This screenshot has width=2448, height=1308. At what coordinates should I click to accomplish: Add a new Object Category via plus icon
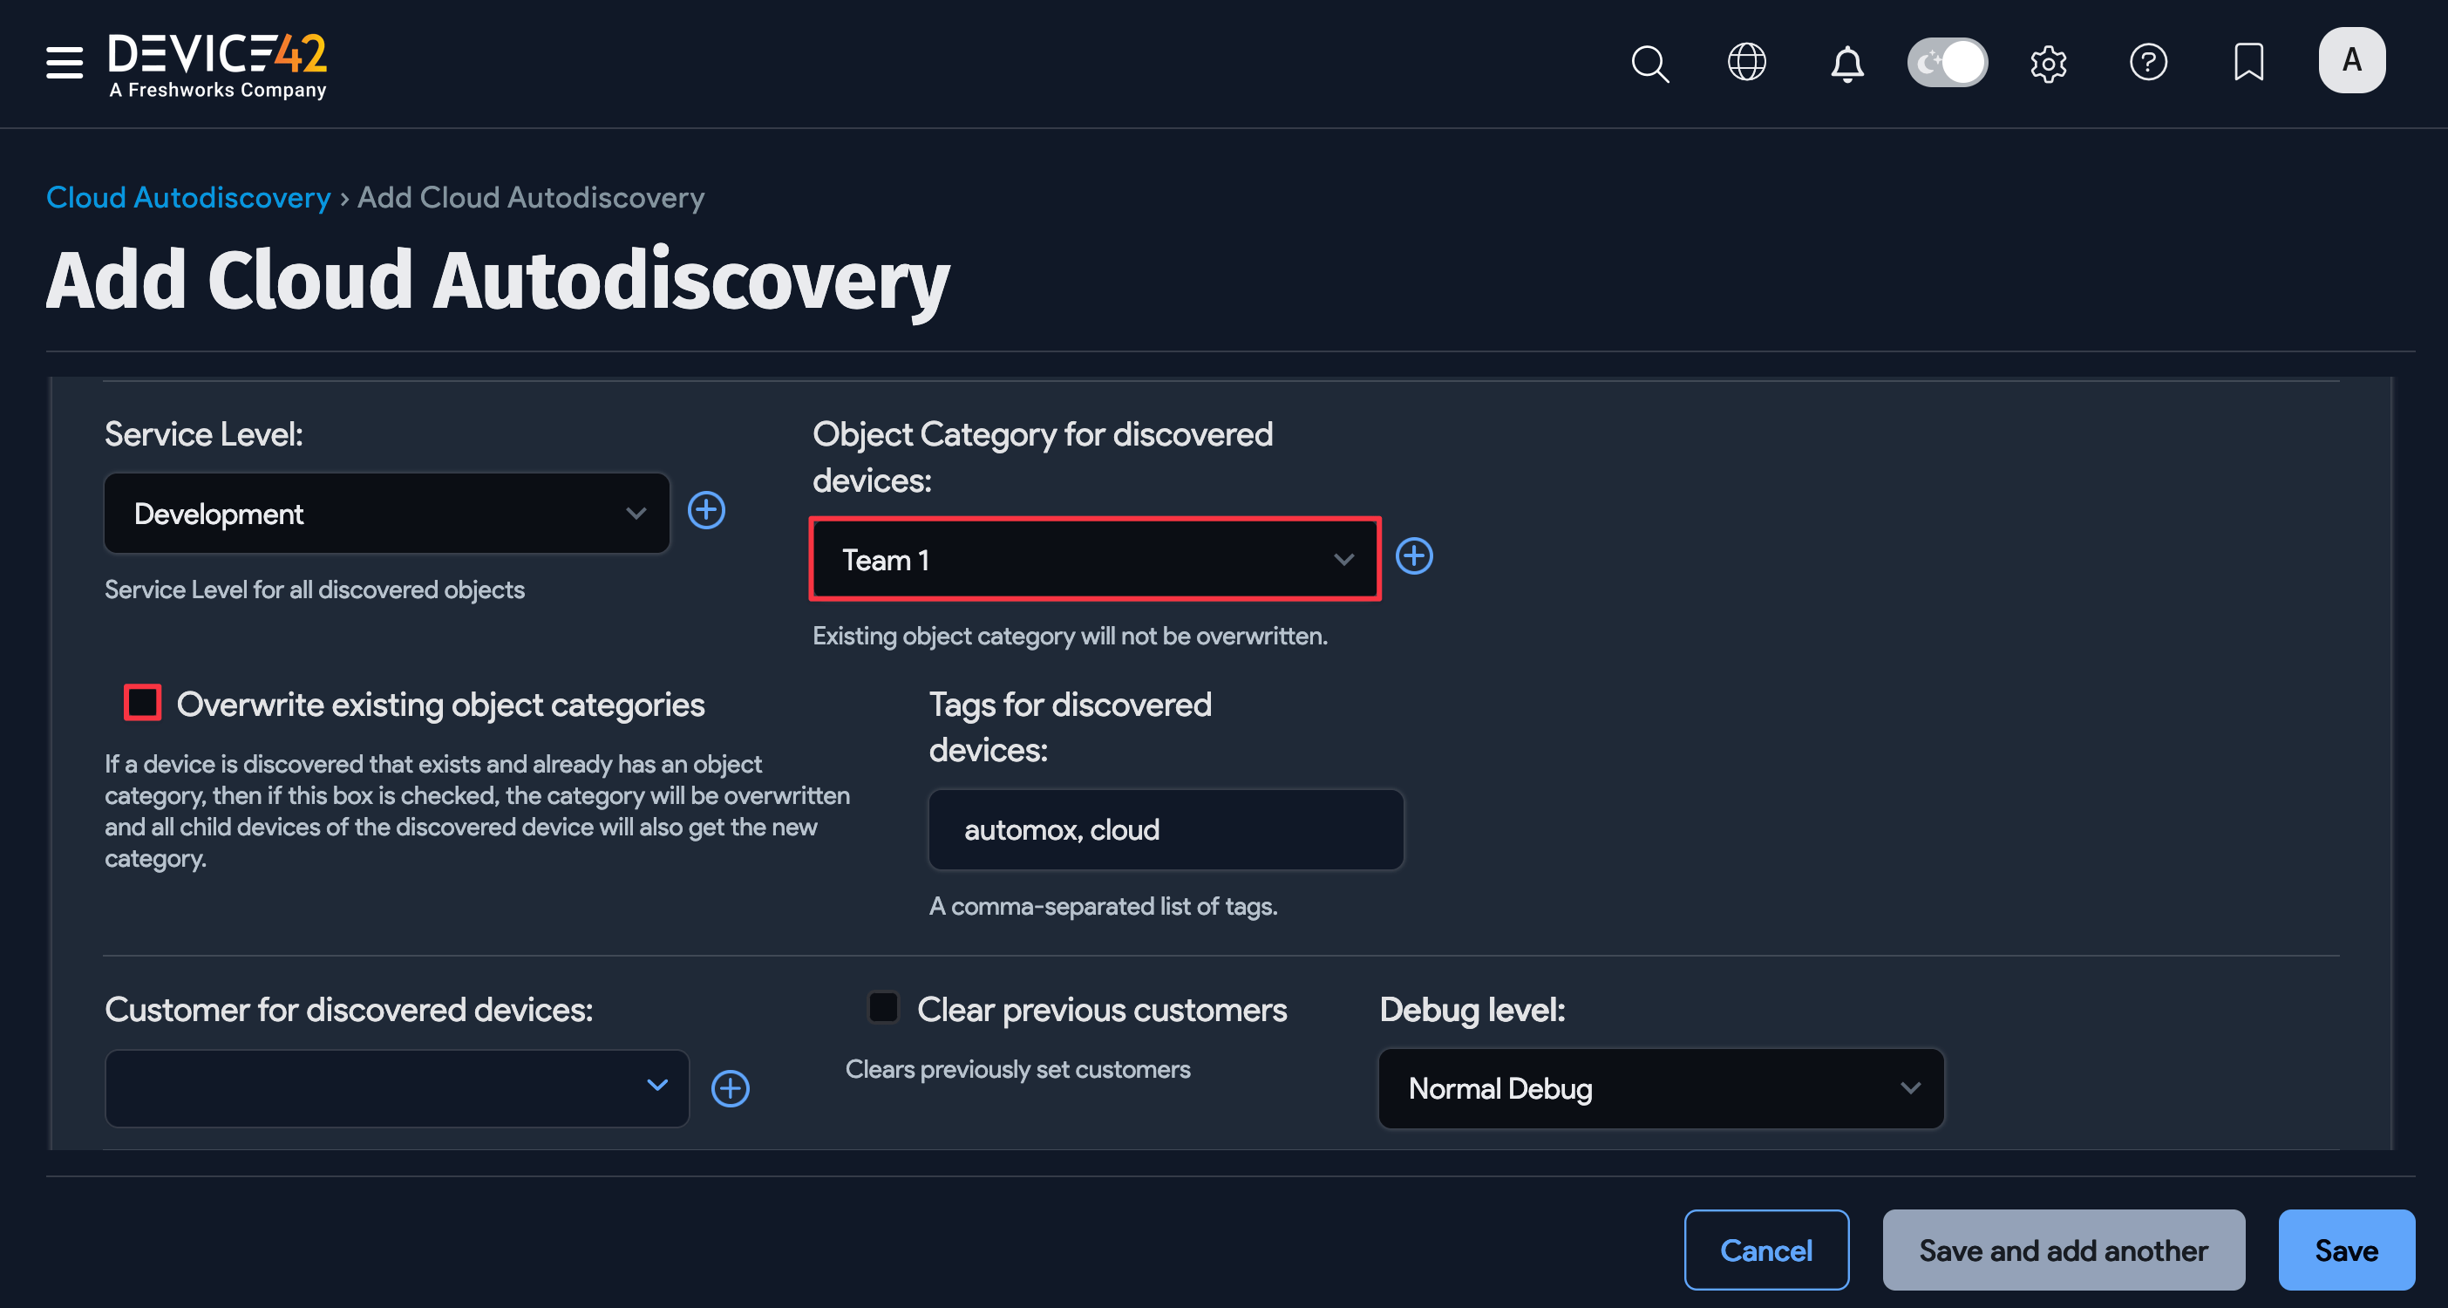(x=1414, y=557)
